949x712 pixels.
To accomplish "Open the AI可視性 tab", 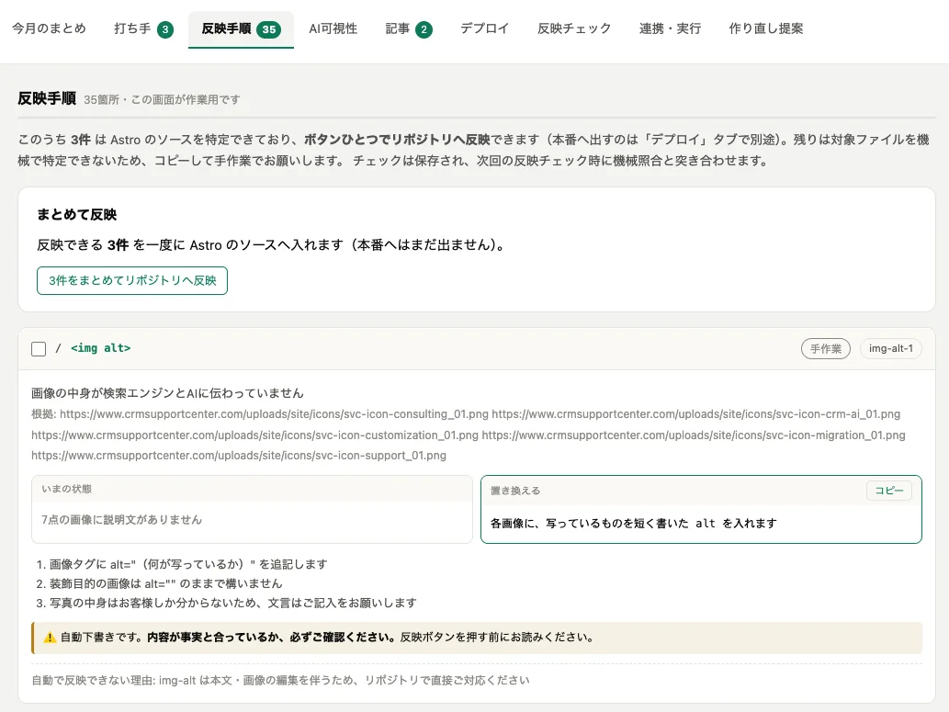I will point(333,28).
